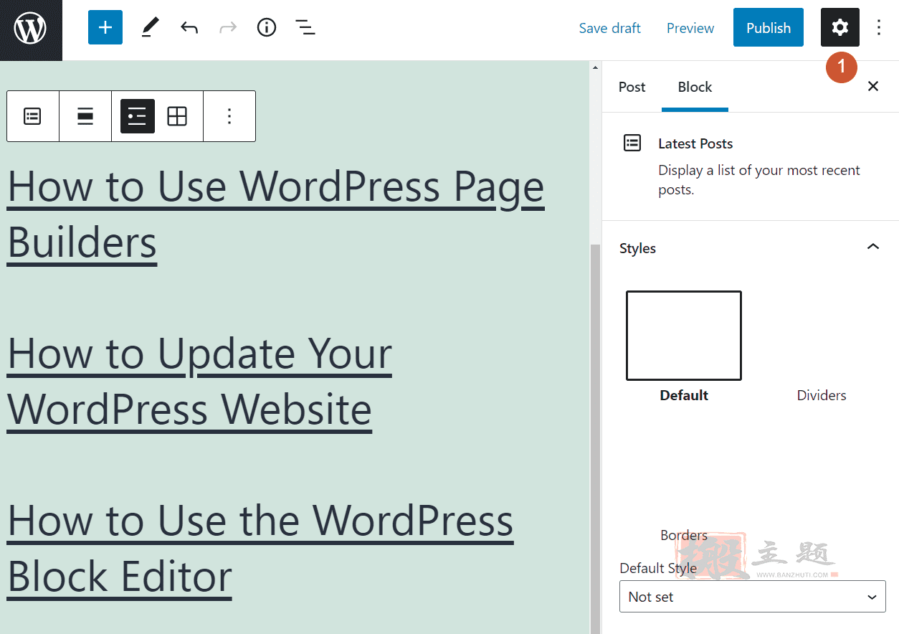The image size is (899, 634).
Task: Click the 'Latest Posts' block title text
Action: pos(695,143)
